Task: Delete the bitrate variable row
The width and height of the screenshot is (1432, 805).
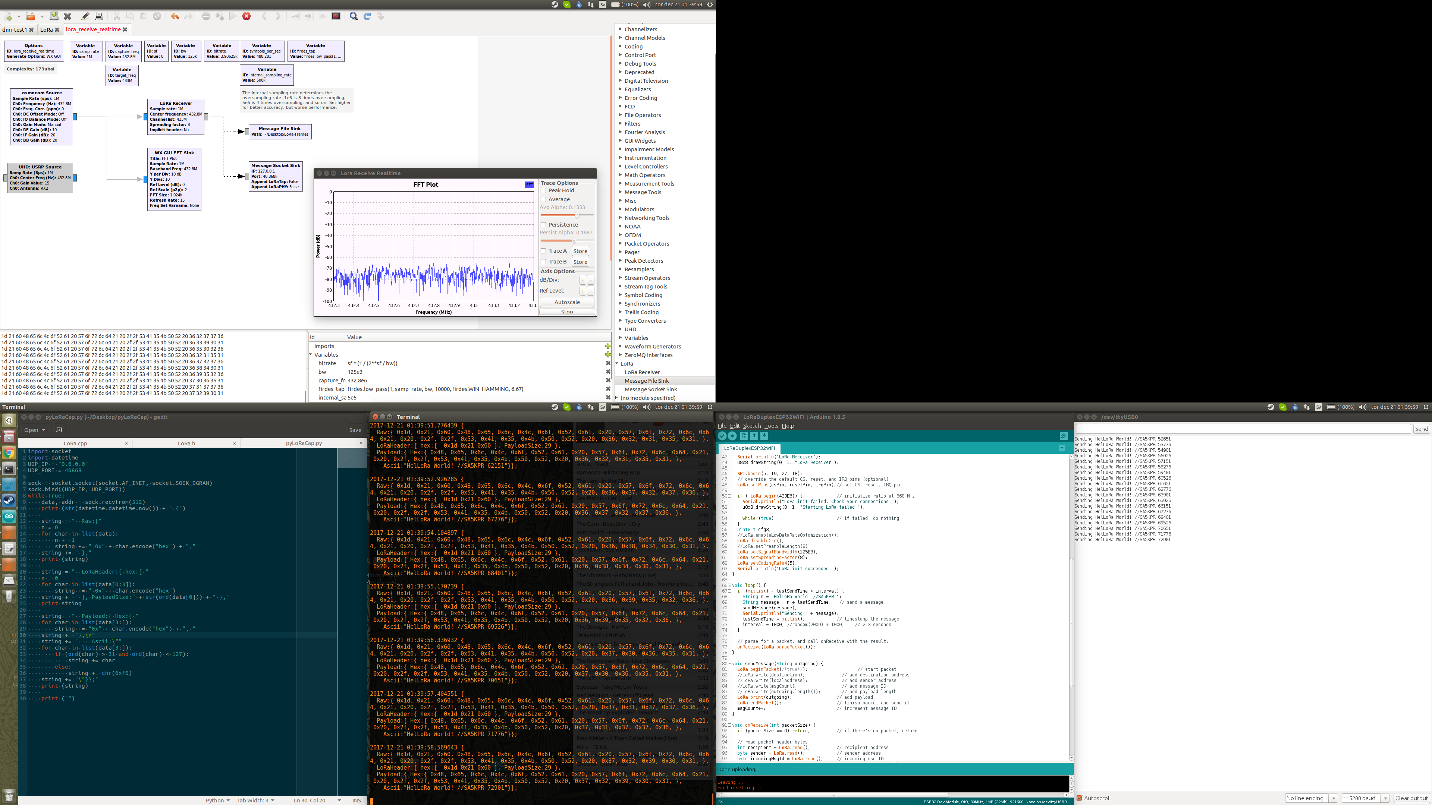Action: (x=608, y=363)
